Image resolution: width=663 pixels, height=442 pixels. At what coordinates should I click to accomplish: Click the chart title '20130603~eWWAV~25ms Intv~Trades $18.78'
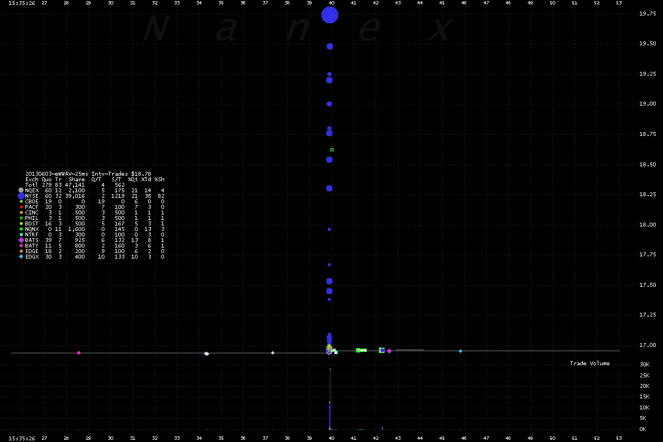click(88, 173)
